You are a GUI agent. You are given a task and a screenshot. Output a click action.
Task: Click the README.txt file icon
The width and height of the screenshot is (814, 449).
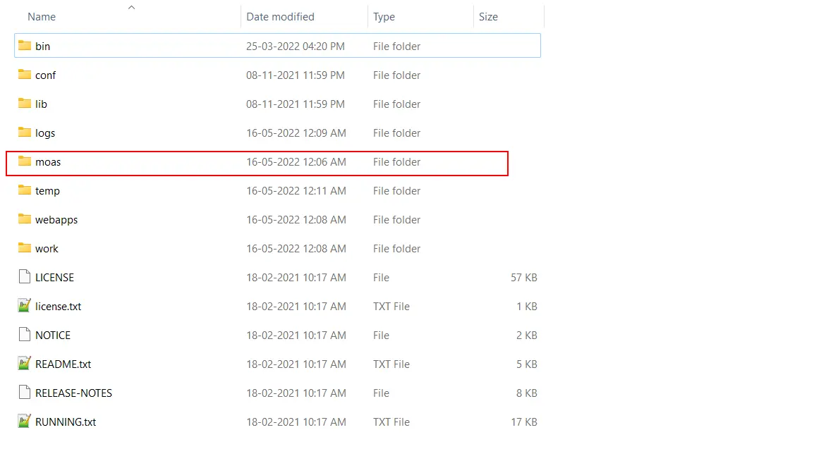pyautogui.click(x=23, y=364)
